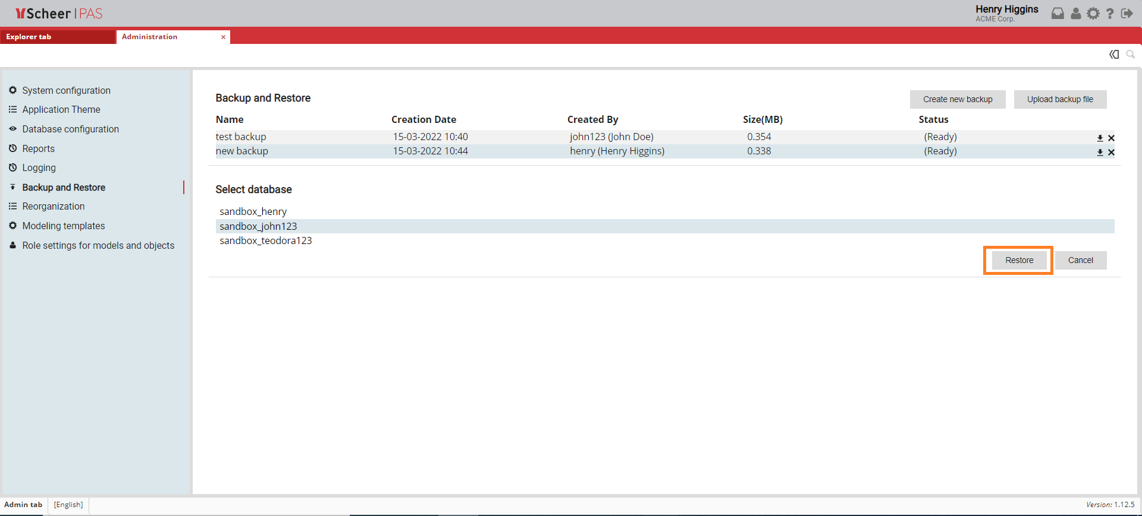
Task: Collapse the panel with the double-arrow icon
Action: 1114,55
